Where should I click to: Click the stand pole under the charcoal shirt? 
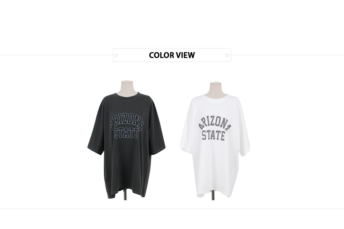[126, 195]
